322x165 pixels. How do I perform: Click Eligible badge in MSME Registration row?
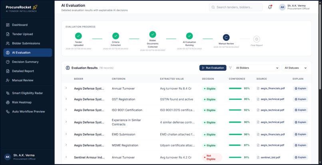coord(209,145)
